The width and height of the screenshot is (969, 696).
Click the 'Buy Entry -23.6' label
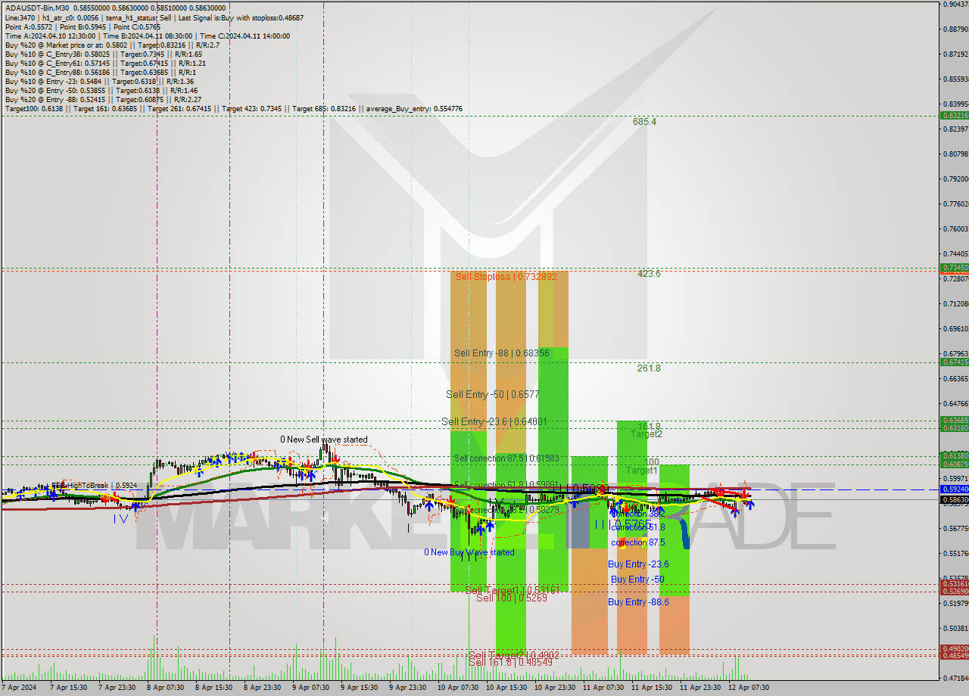point(638,564)
